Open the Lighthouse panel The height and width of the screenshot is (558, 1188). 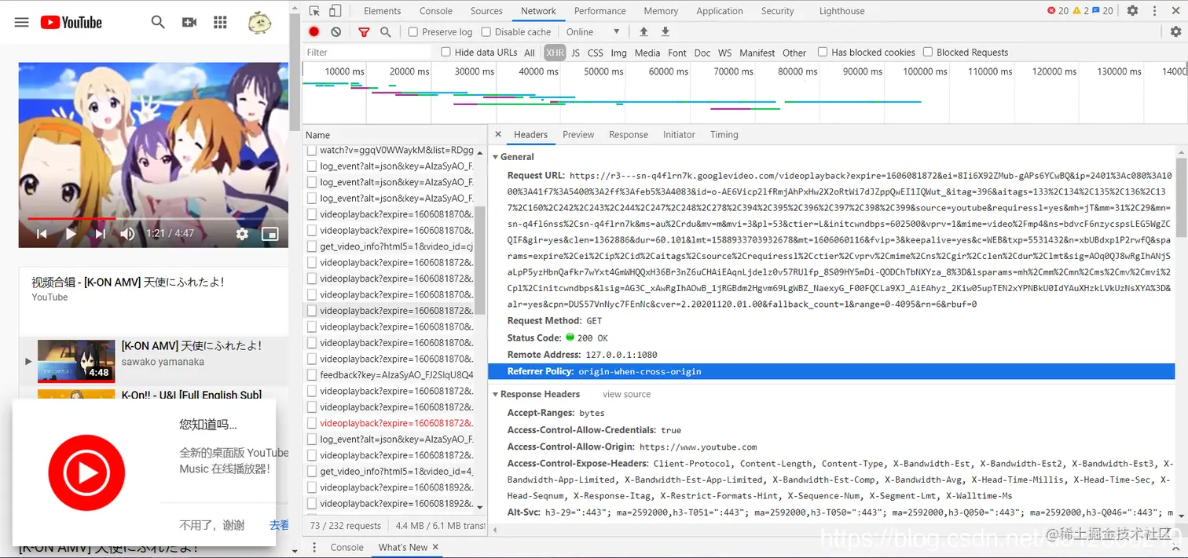click(841, 11)
